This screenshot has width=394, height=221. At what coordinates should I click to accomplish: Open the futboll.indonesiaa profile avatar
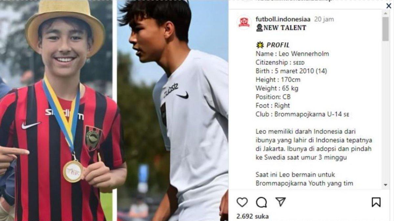click(x=244, y=22)
